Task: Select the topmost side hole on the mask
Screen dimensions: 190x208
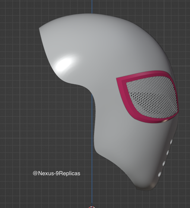Action: (171, 142)
